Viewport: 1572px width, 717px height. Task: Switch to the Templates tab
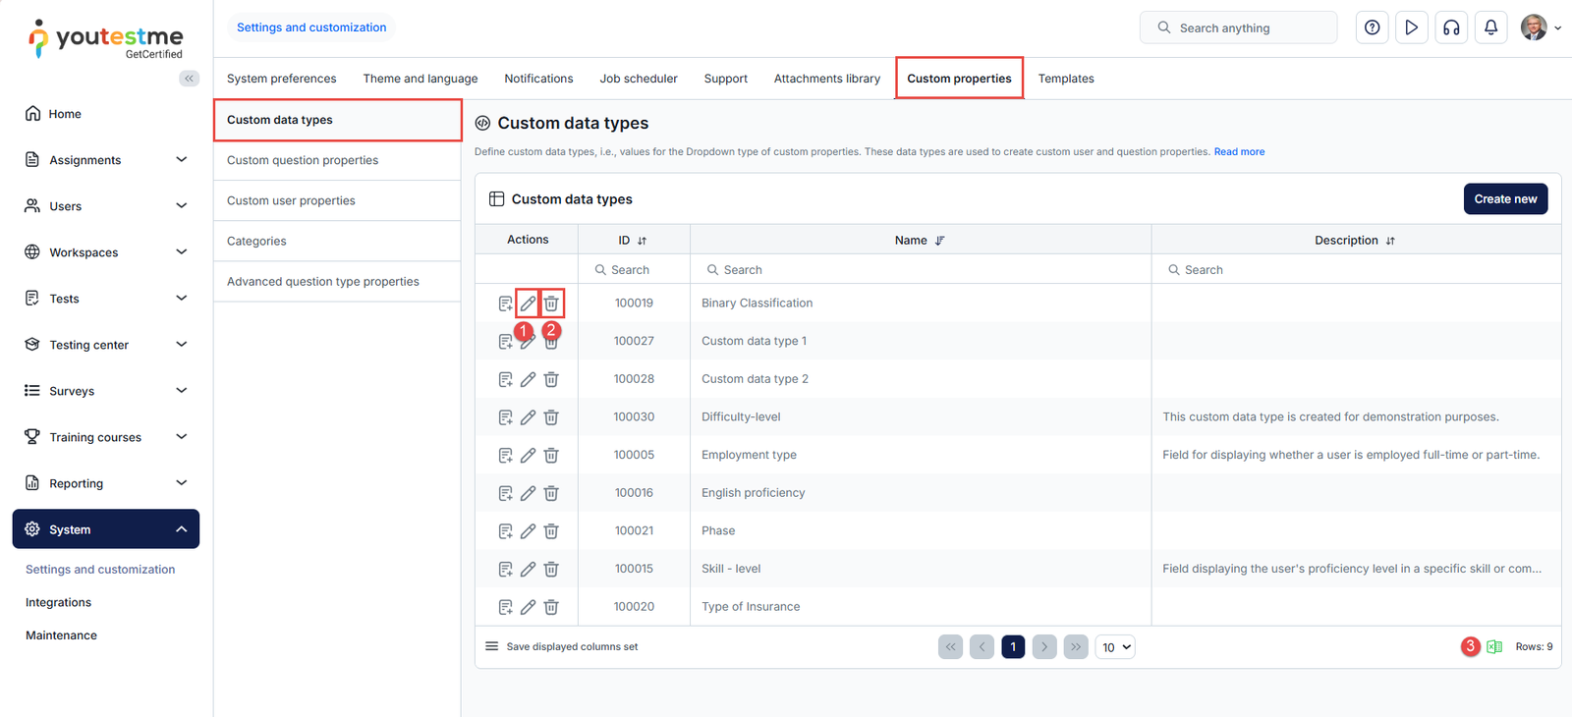point(1065,79)
